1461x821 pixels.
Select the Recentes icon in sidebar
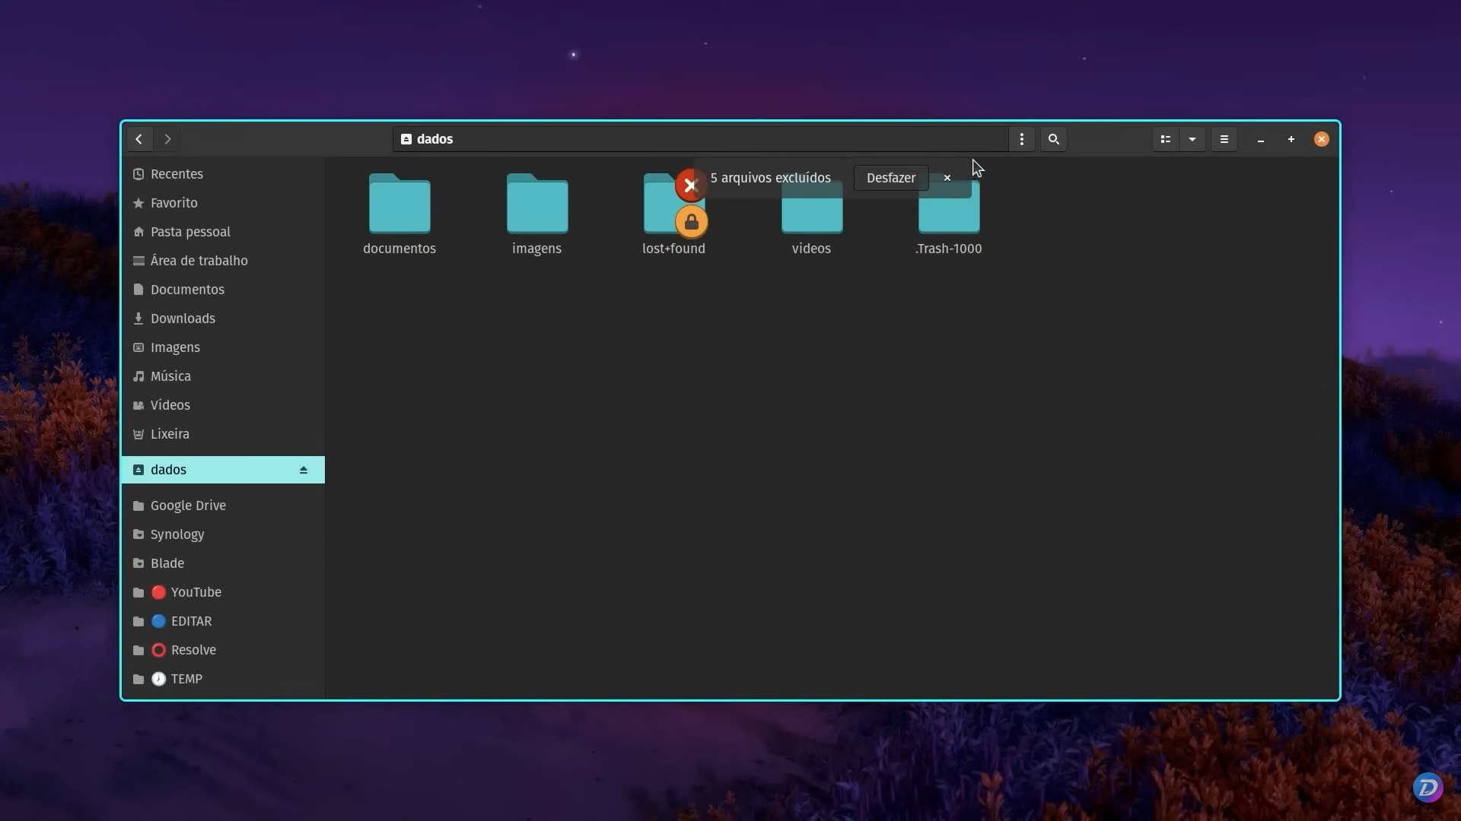point(177,173)
